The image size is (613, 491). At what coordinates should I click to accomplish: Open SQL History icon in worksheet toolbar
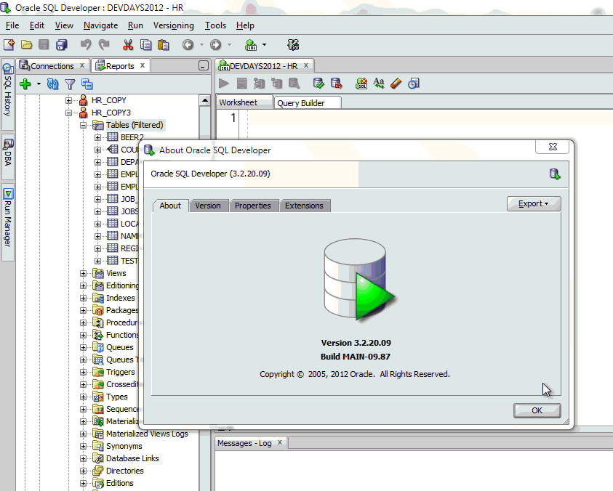pos(413,84)
